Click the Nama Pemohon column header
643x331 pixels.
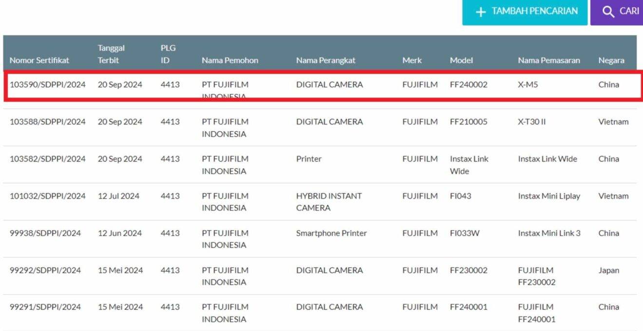(230, 60)
